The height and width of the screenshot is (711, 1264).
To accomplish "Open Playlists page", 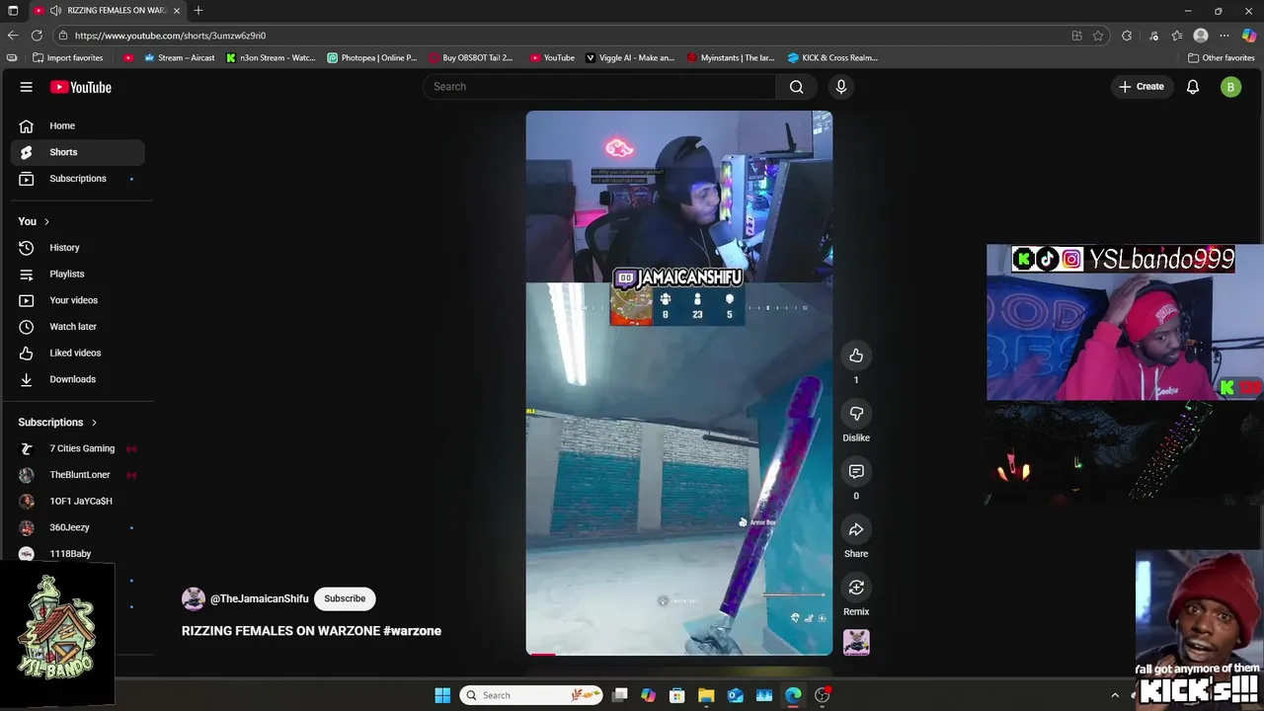I will pos(77,274).
